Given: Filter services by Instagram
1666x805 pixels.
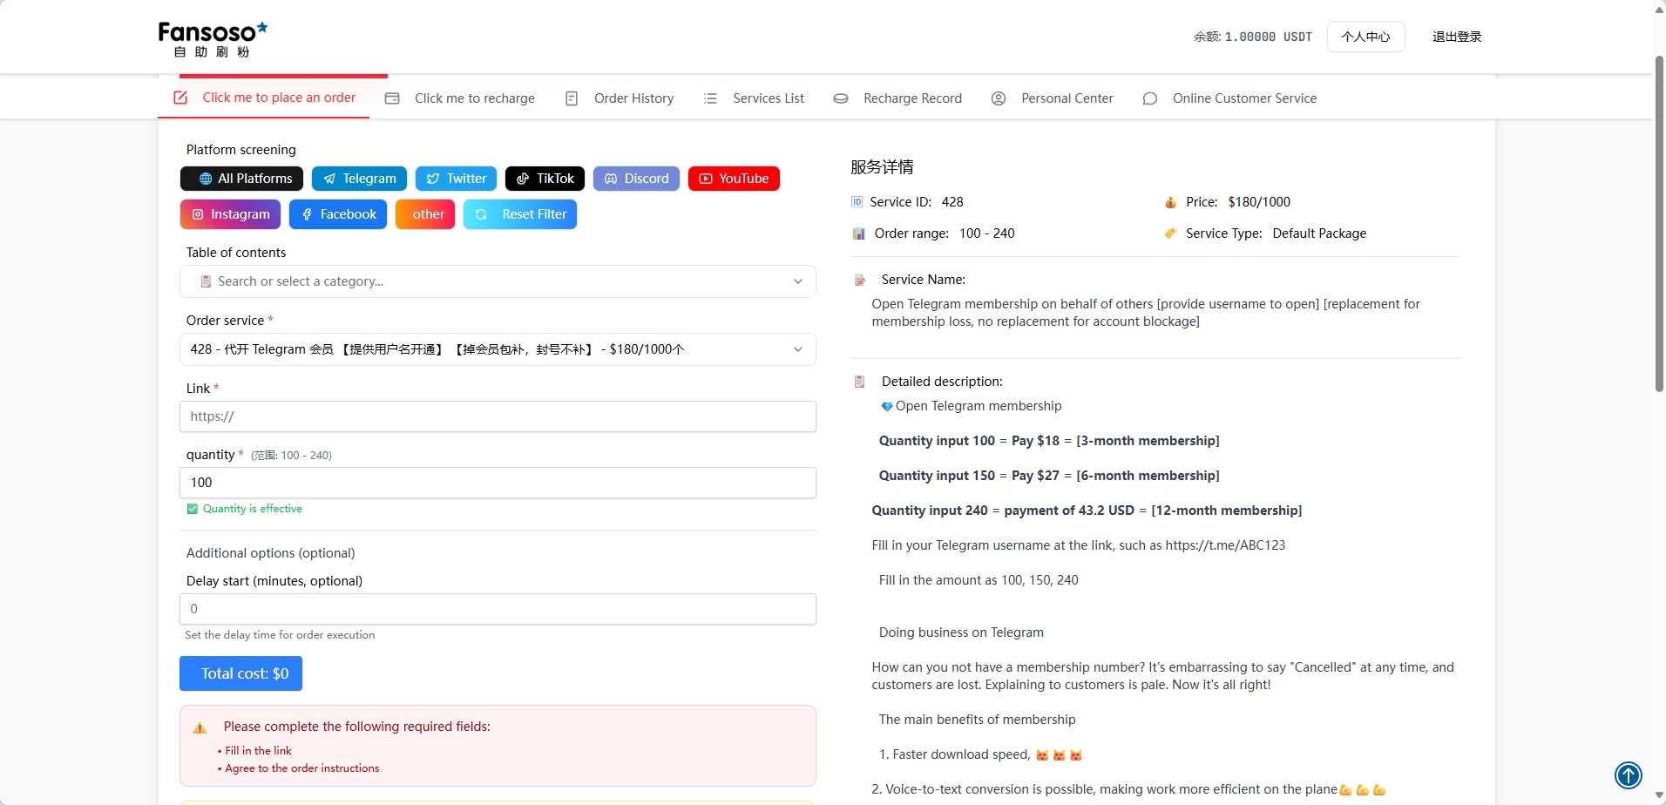Looking at the screenshot, I should (x=230, y=214).
